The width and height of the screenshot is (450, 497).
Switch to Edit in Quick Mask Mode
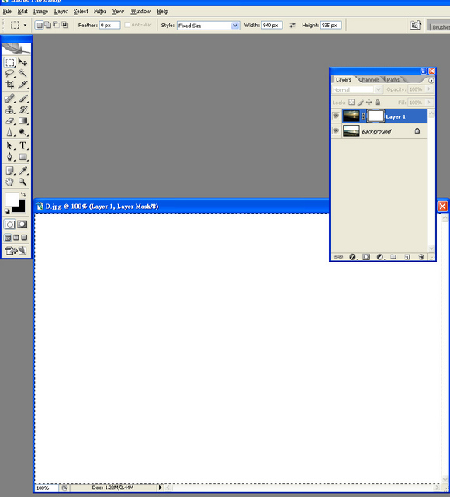pyautogui.click(x=22, y=224)
